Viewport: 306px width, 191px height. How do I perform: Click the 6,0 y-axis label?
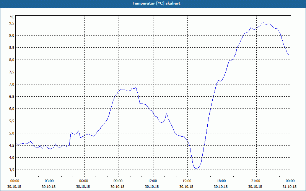click(12, 109)
